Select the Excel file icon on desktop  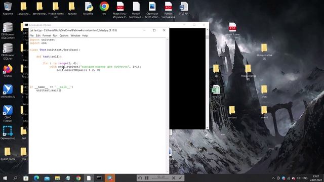(x=216, y=92)
